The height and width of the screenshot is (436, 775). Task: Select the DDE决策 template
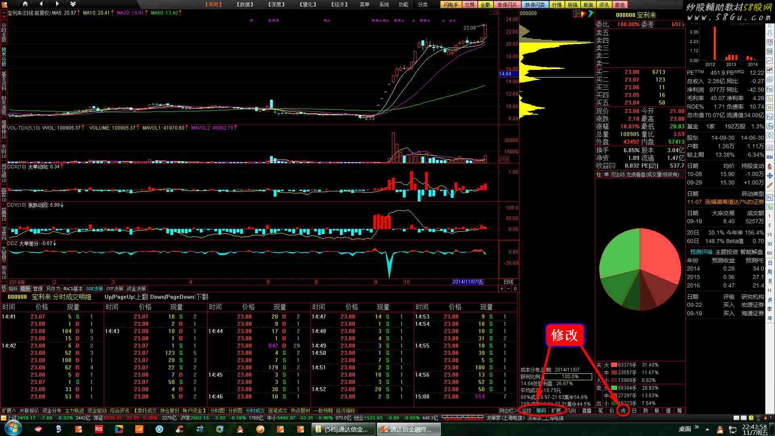(94, 289)
